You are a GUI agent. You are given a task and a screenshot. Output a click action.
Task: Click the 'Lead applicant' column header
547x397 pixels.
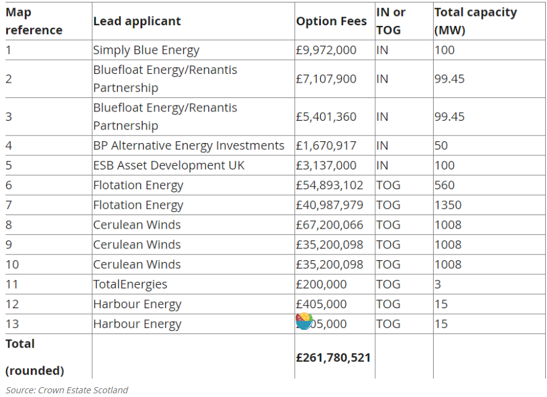pos(137,22)
